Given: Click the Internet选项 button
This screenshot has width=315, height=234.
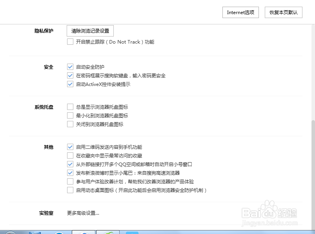Looking at the screenshot, I should point(240,12).
